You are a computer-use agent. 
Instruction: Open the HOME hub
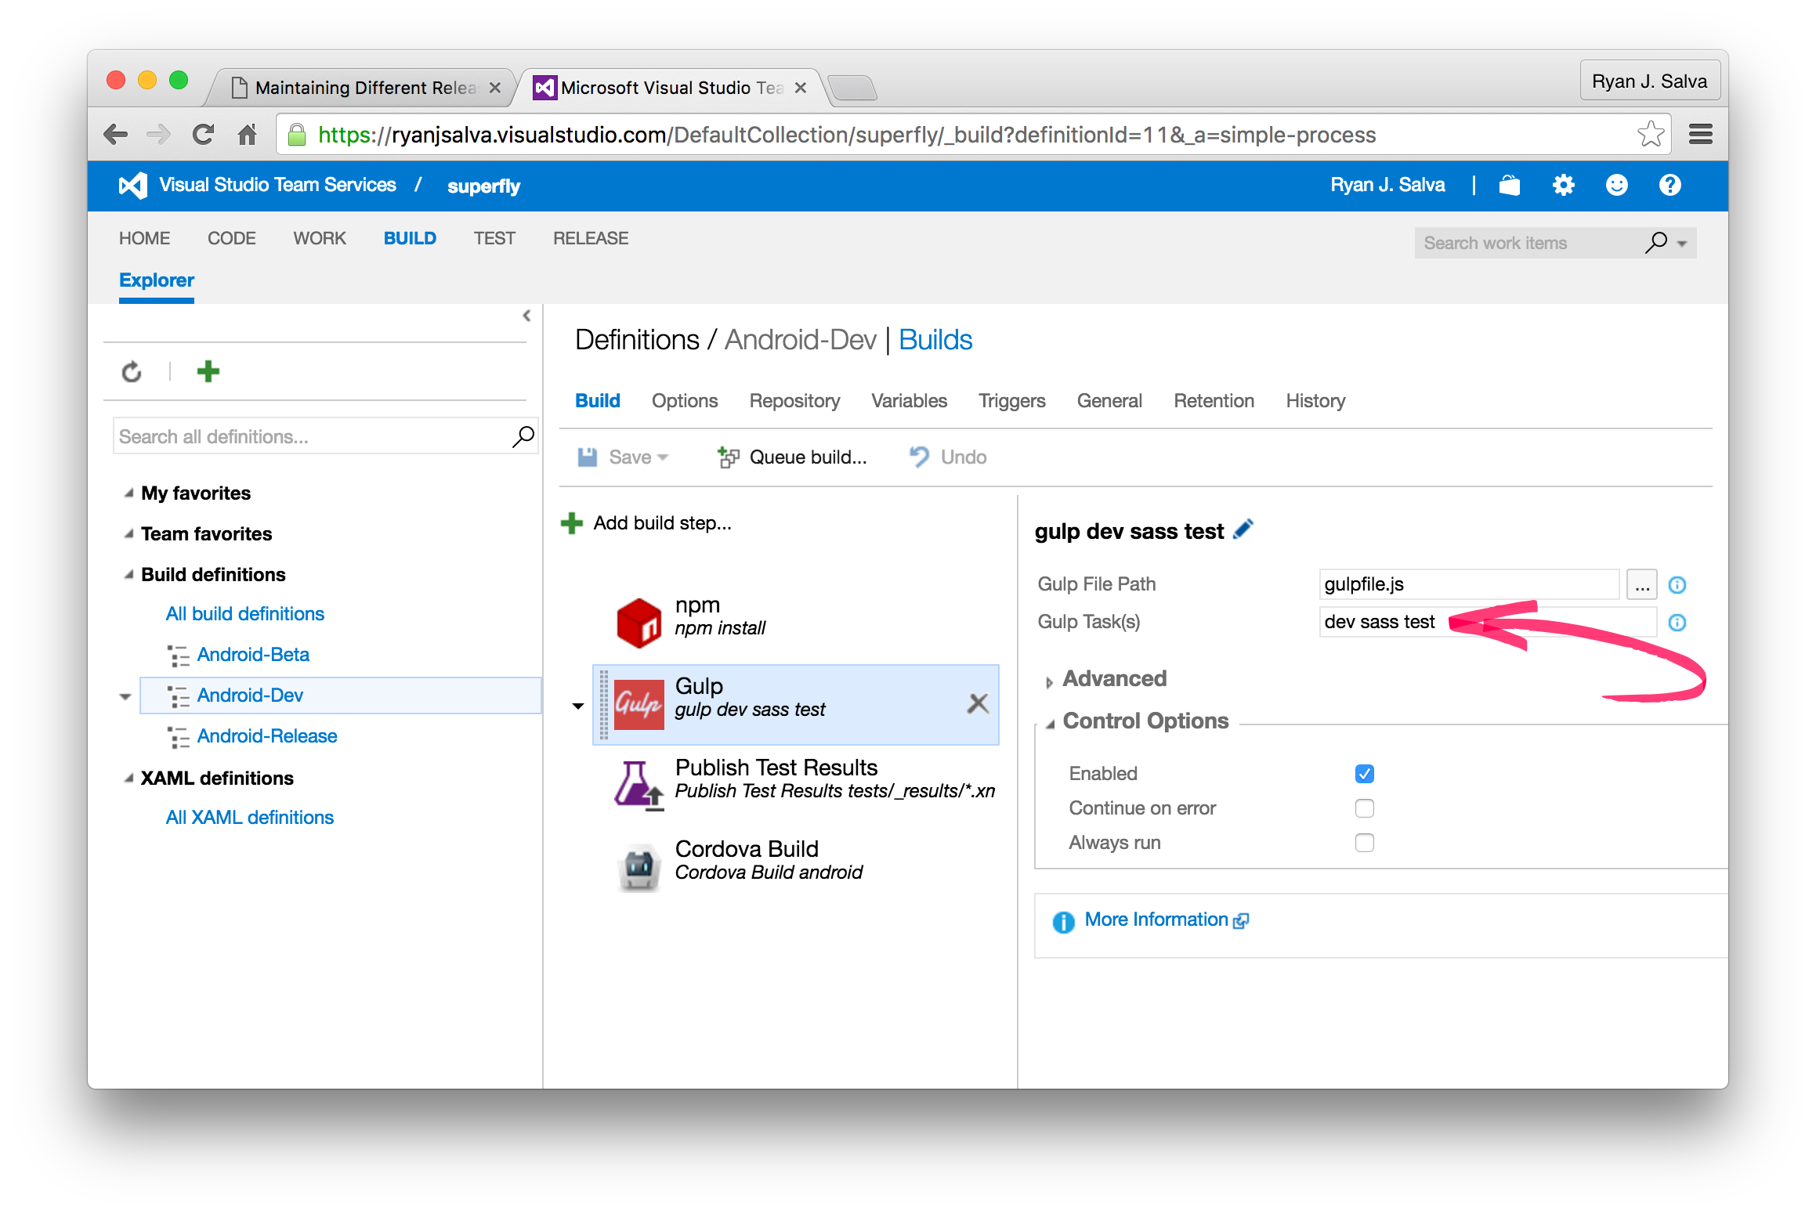point(144,238)
